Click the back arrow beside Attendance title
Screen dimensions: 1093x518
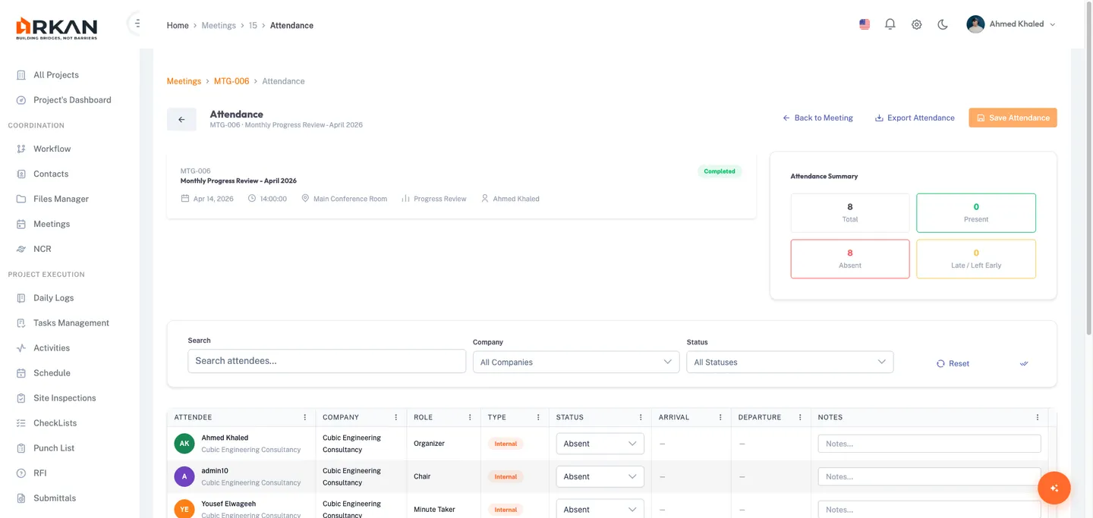181,119
